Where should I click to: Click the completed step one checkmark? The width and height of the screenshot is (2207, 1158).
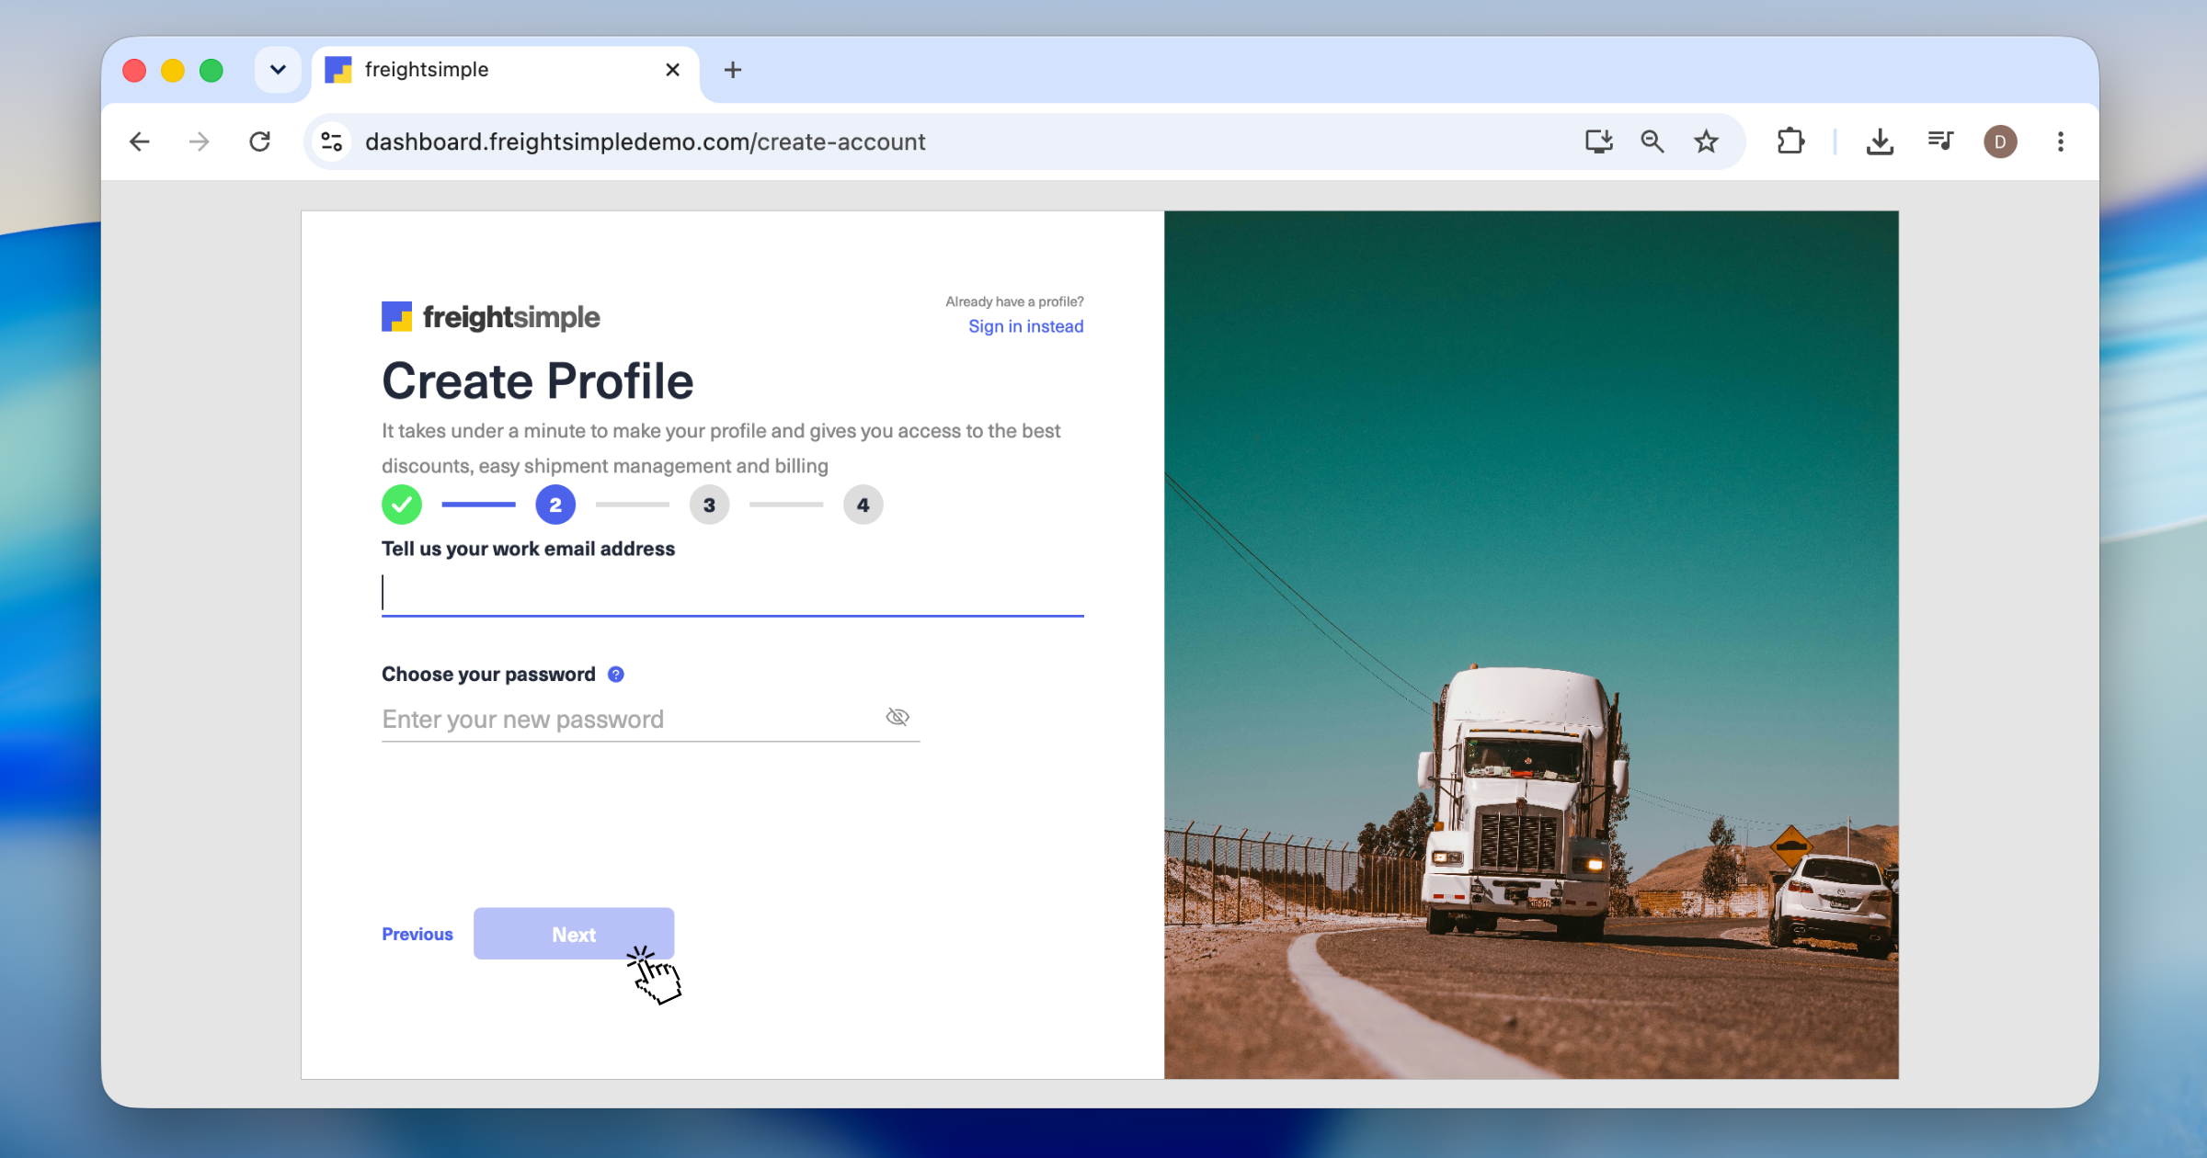[x=402, y=505]
